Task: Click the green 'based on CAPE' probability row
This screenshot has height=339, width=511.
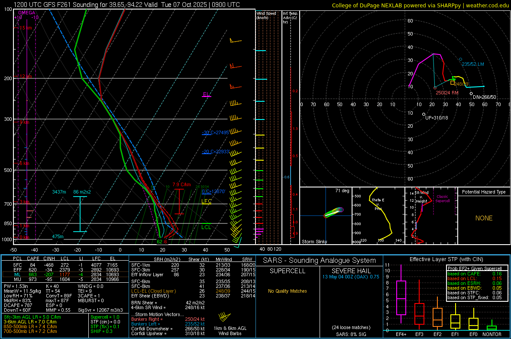Action: (475, 274)
